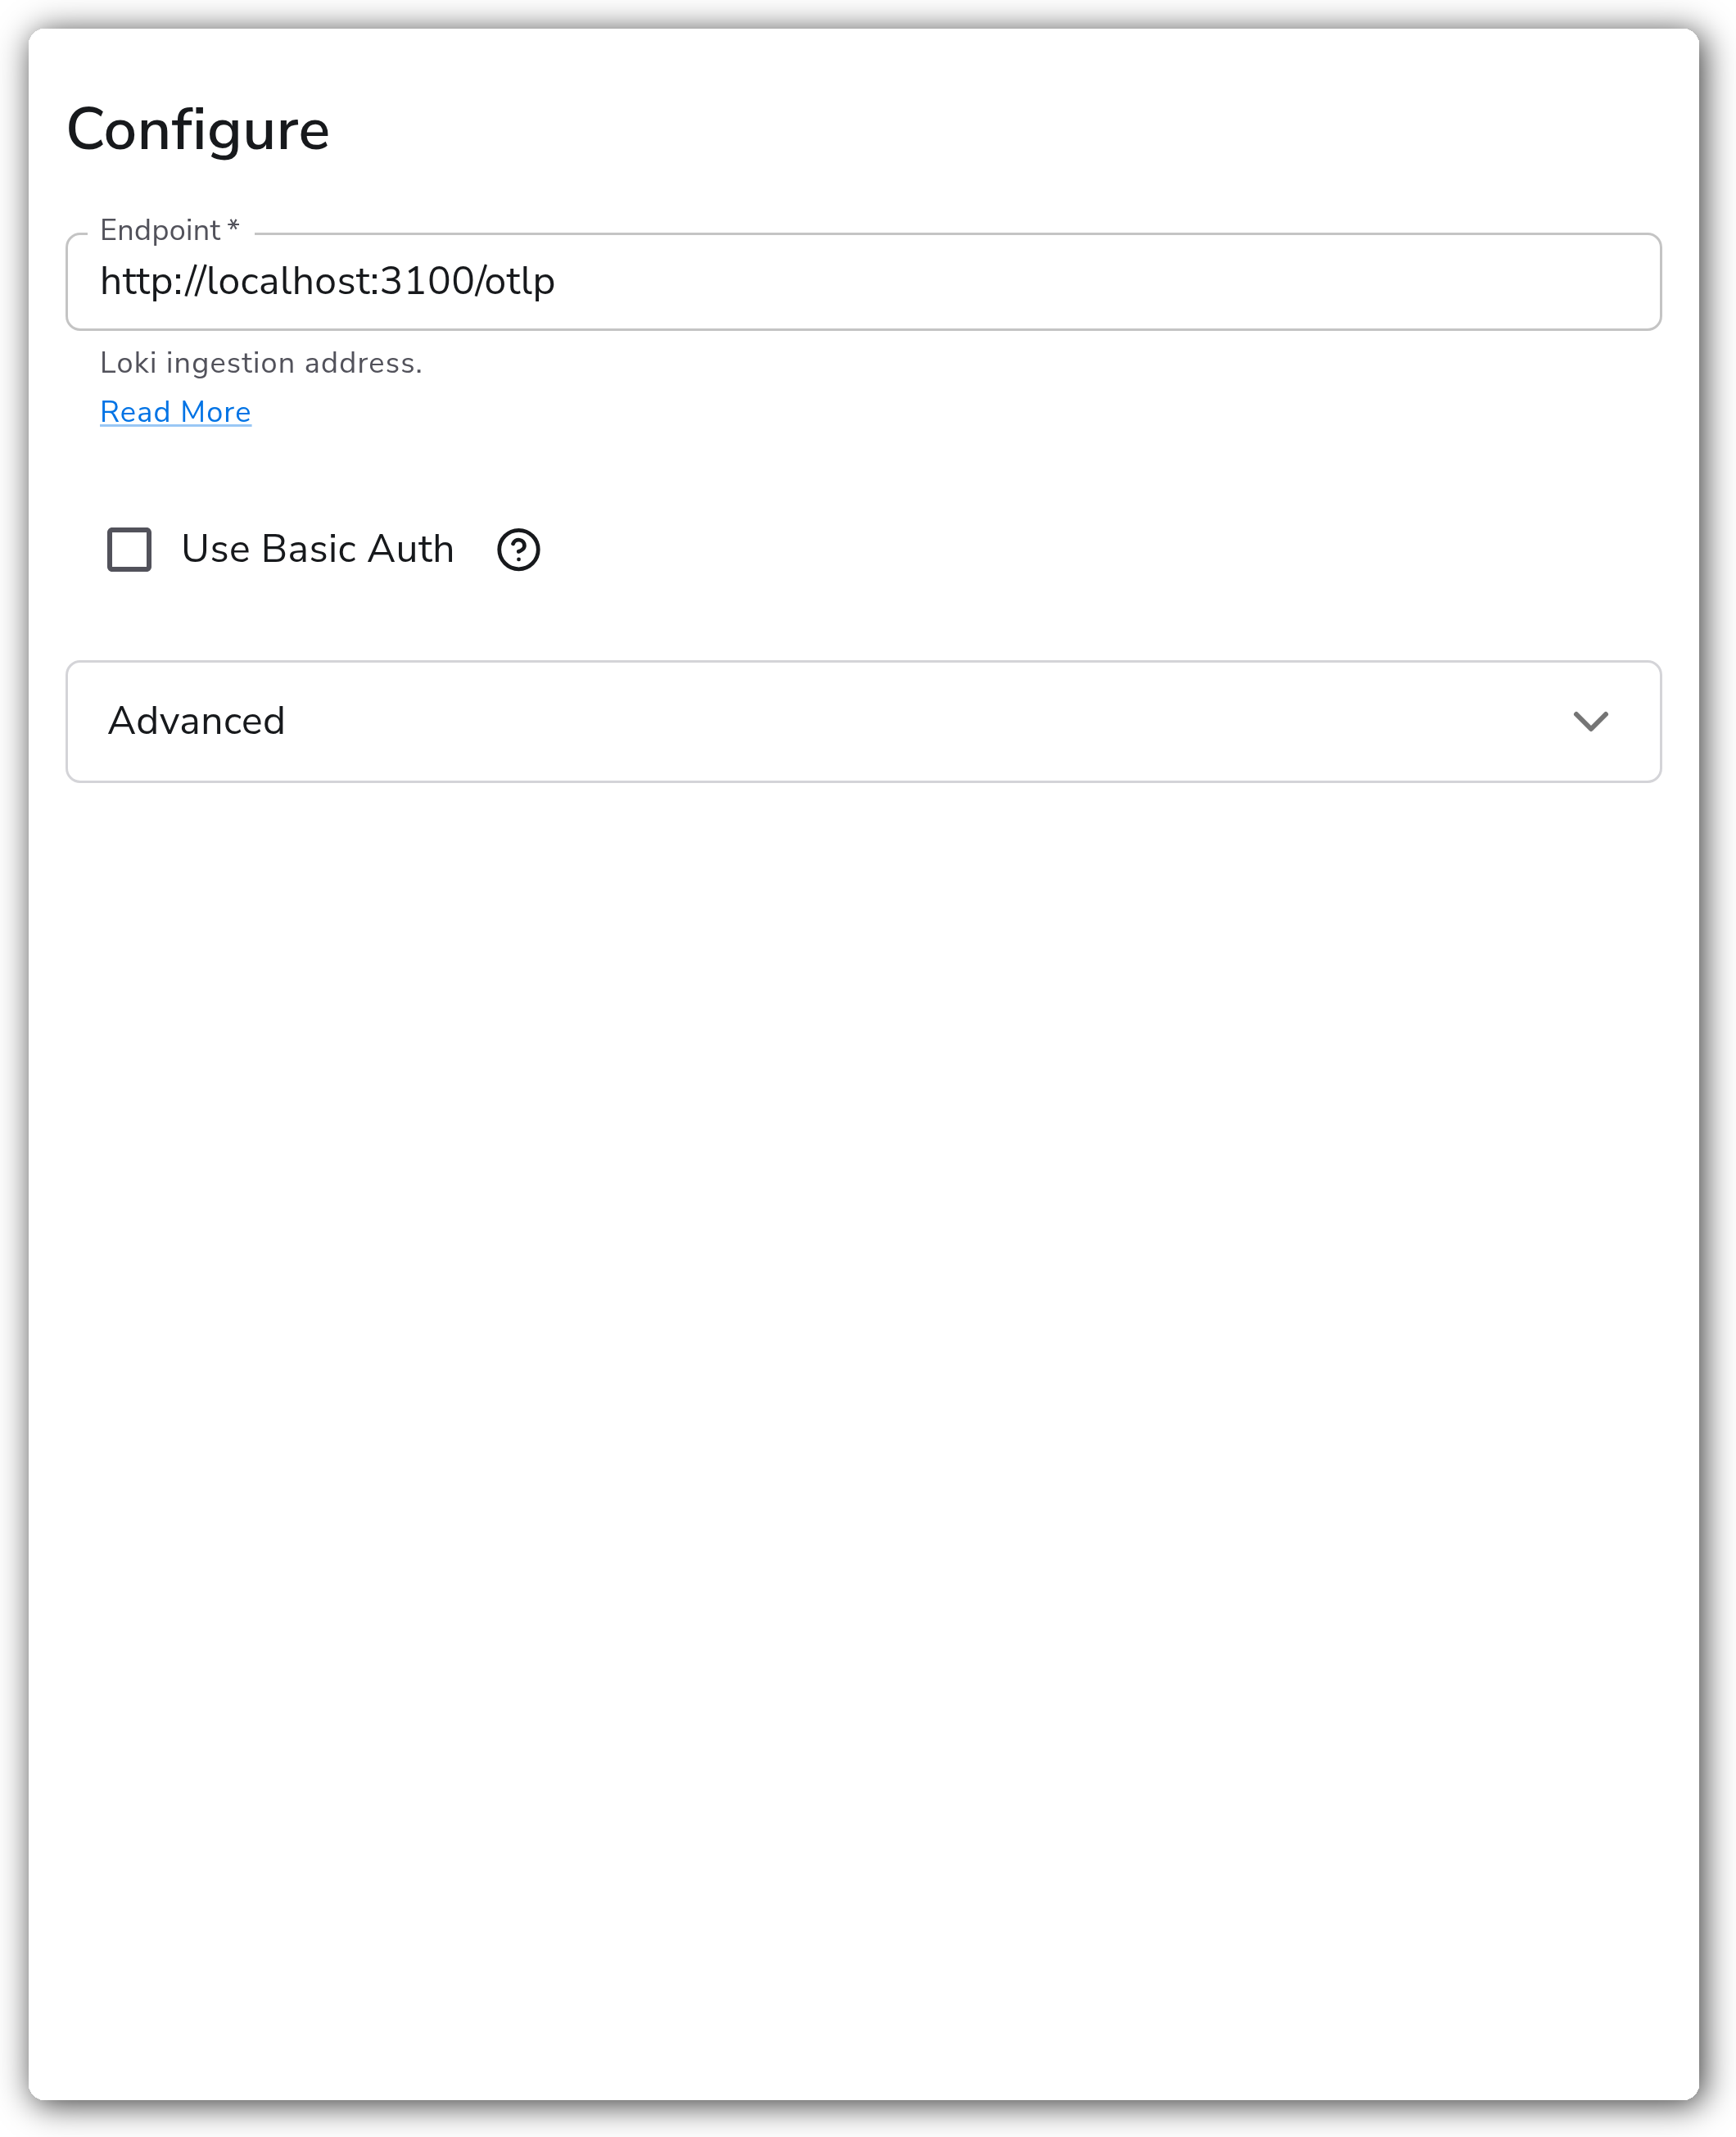The height and width of the screenshot is (2137, 1736).
Task: Click the 'Endpoint *' field label
Action: click(x=169, y=230)
